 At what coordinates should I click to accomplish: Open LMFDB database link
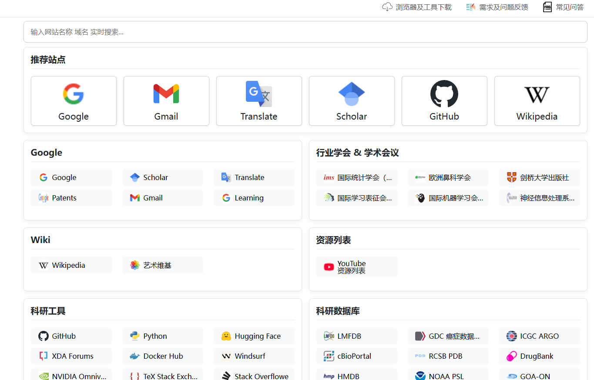coord(357,336)
